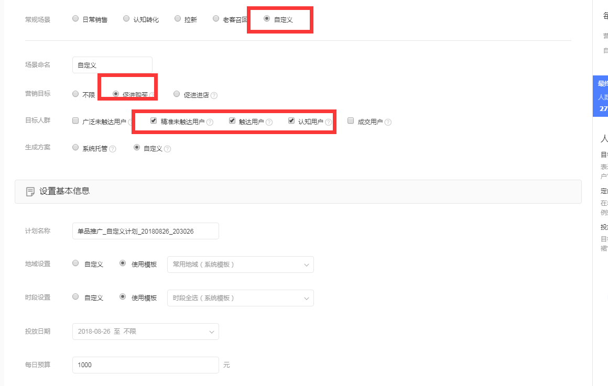
Task: Choose 老客召回 scenario option
Action: pyautogui.click(x=216, y=19)
